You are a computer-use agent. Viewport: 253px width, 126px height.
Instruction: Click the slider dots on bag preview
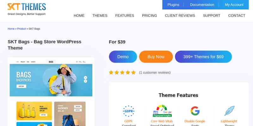tap(85, 79)
